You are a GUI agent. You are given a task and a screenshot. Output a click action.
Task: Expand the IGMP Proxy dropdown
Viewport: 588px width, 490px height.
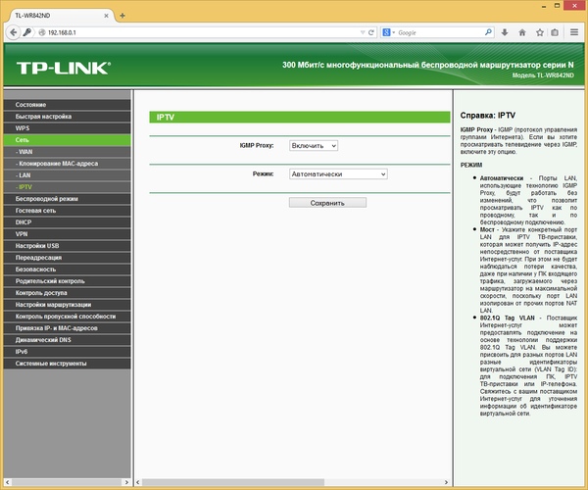point(314,145)
